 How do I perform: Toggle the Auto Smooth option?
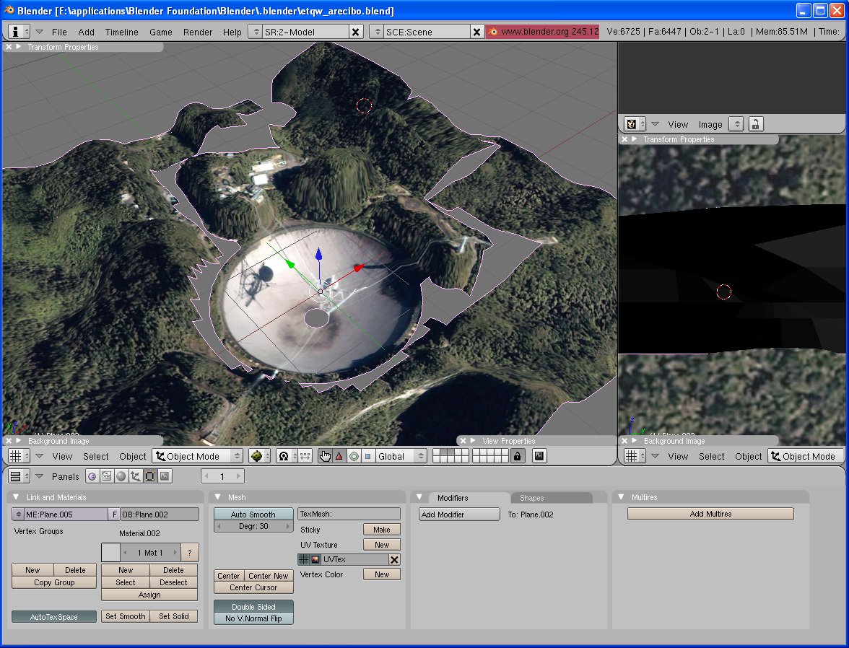(x=253, y=515)
